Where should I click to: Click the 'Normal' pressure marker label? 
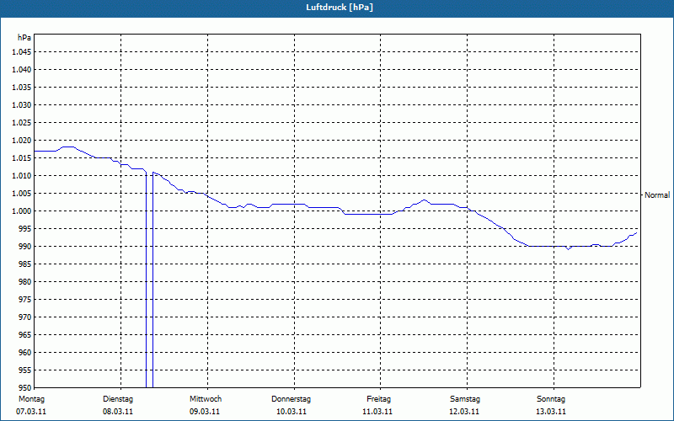point(657,195)
